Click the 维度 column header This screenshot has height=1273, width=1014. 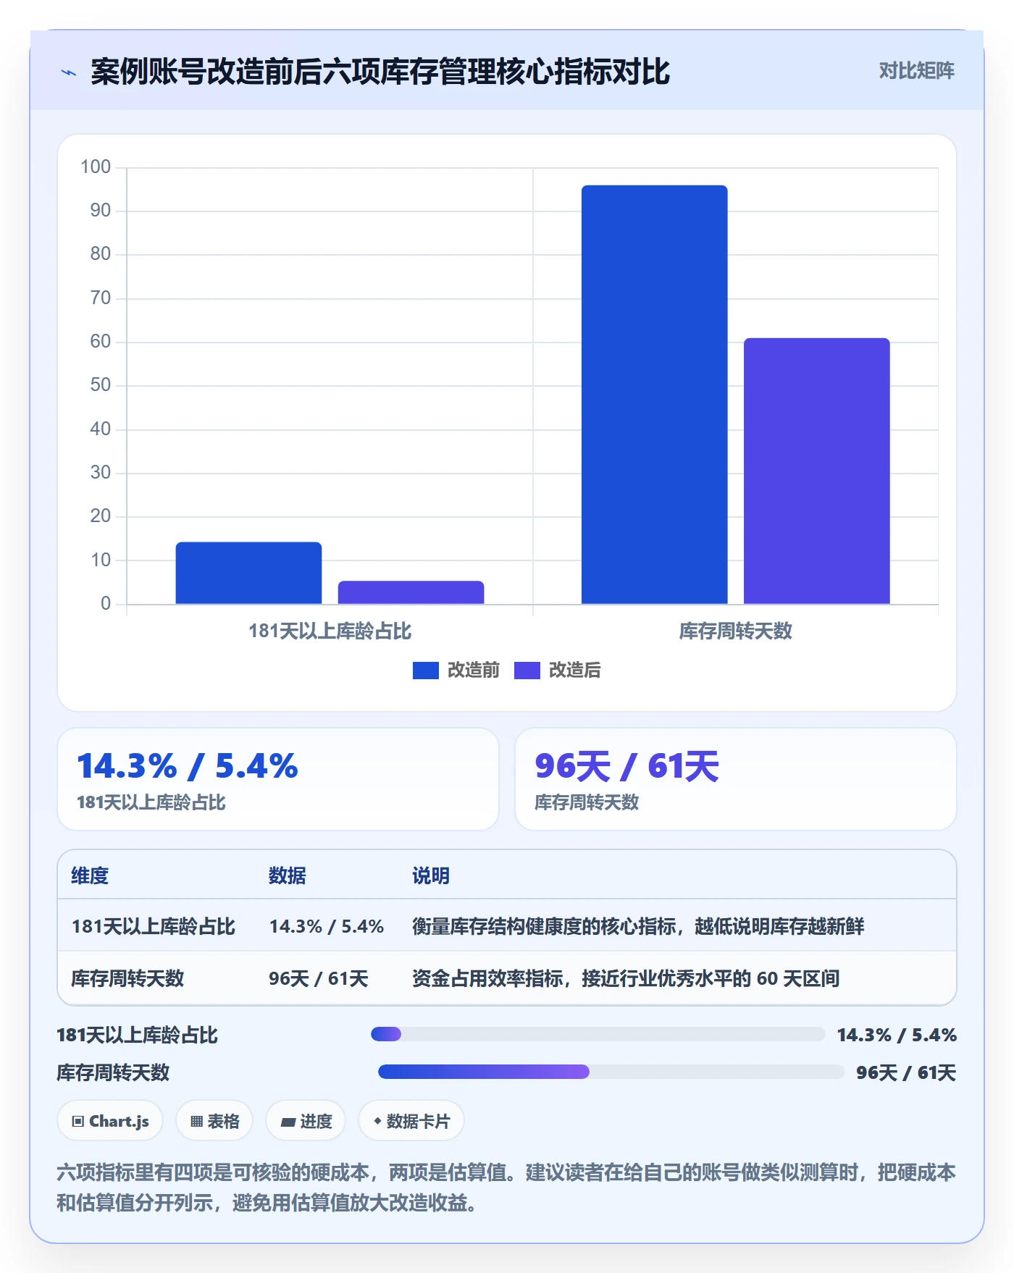point(90,875)
